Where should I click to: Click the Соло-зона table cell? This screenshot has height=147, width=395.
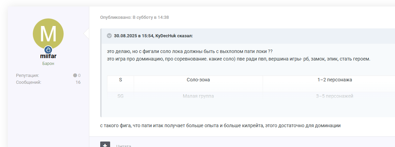click(x=198, y=80)
